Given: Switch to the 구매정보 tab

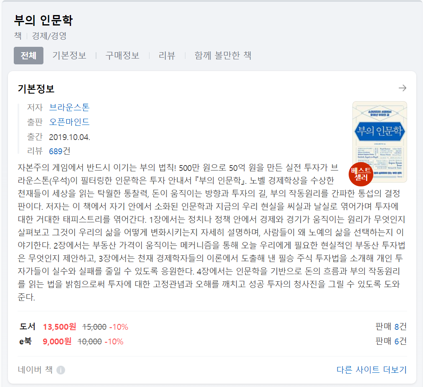Looking at the screenshot, I should tap(122, 55).
